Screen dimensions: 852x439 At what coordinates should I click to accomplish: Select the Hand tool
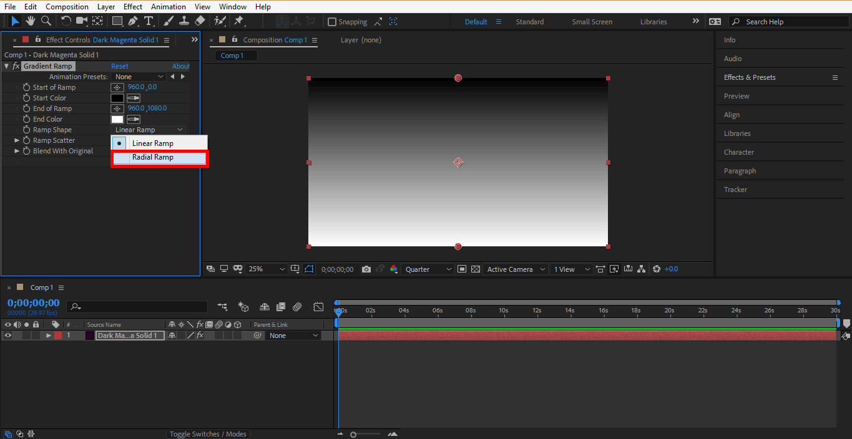tap(30, 21)
